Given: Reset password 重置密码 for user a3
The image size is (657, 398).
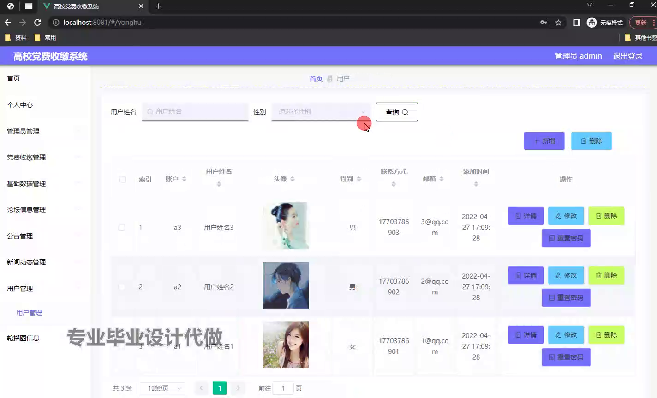Looking at the screenshot, I should pyautogui.click(x=566, y=238).
